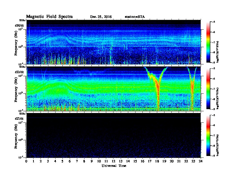Viewport: 239px width, 185px height.
Task: Click hour tick label '16' on time axis
Action: 142,161
